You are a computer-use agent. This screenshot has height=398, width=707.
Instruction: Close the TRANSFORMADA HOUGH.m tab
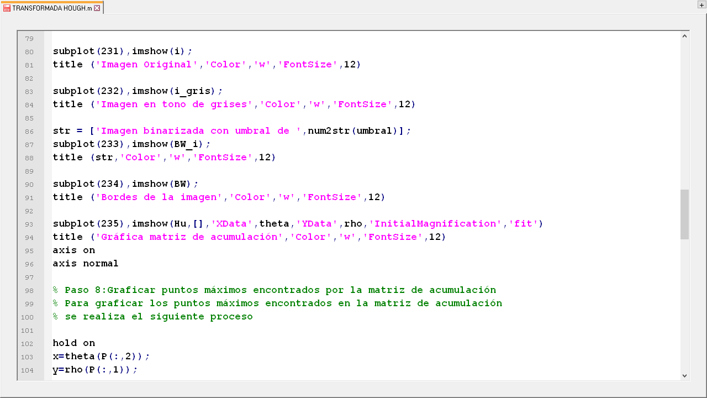click(x=97, y=8)
